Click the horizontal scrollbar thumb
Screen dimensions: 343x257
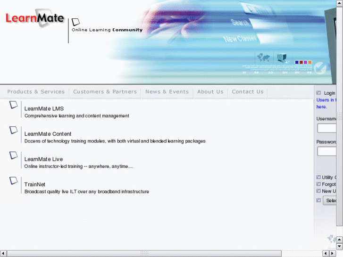144,254
